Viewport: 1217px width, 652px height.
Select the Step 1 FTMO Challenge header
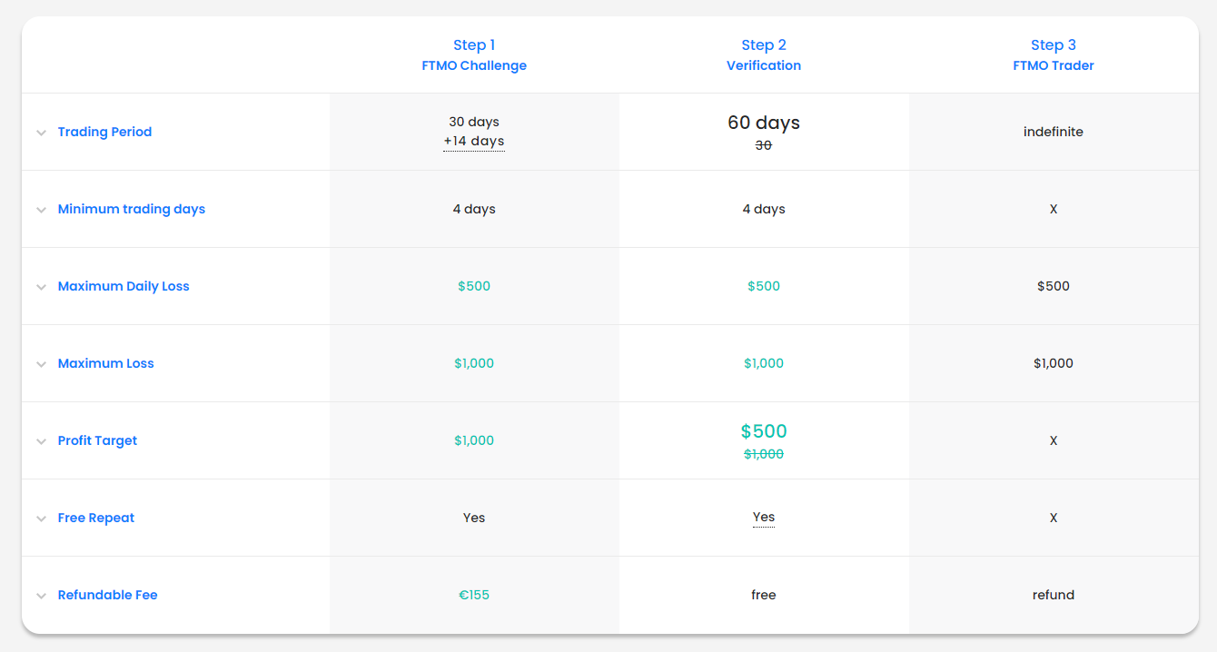[x=474, y=55]
